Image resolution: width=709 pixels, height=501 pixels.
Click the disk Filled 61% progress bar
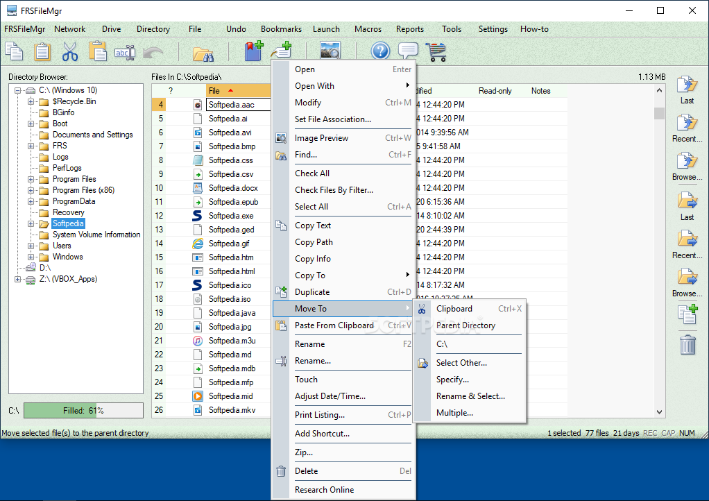pos(84,411)
